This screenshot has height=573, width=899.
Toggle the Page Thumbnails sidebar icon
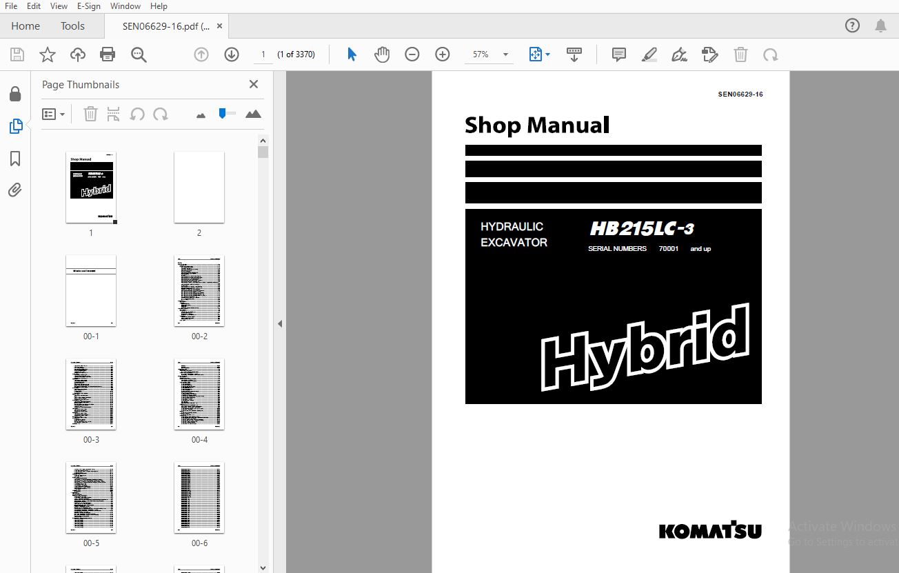pyautogui.click(x=15, y=126)
